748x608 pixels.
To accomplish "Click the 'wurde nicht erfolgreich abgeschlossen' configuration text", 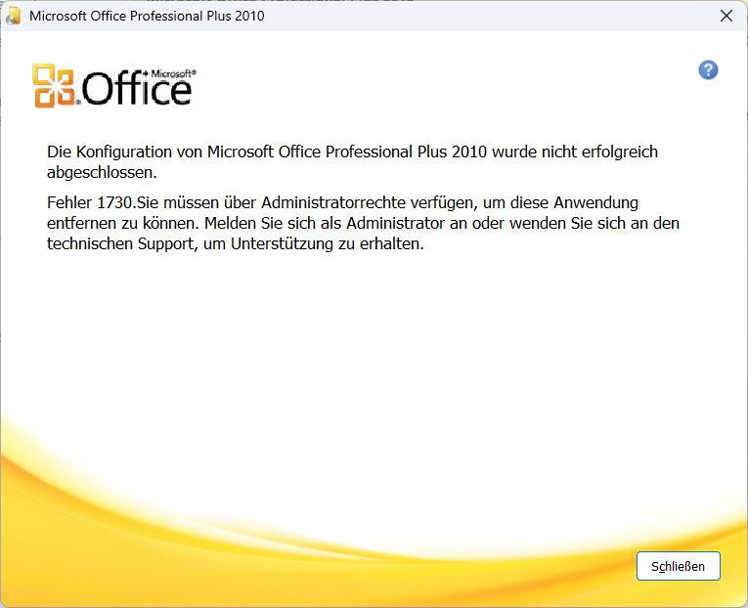I will [353, 161].
